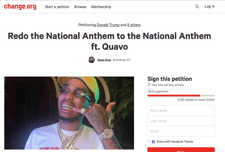This screenshot has height=152, width=225.
Task: Open Sean Gray's profile link
Action: [104, 60]
